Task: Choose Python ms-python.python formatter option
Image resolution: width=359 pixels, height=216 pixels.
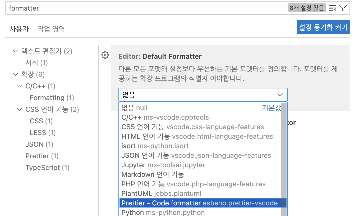Action: coord(201,212)
